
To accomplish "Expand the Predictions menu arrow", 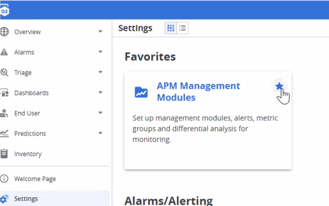I will click(100, 133).
